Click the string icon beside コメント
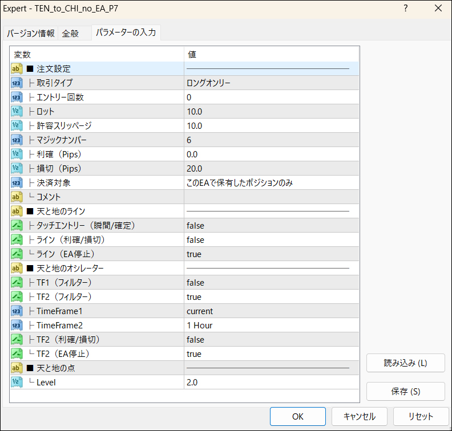The width and height of the screenshot is (452, 431). [x=17, y=197]
